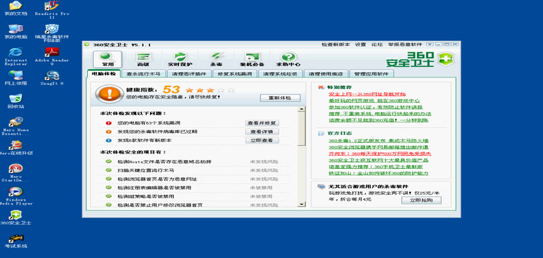Open the link 安全上网—从360网址导航开始
543x258 pixels.
click(367, 94)
